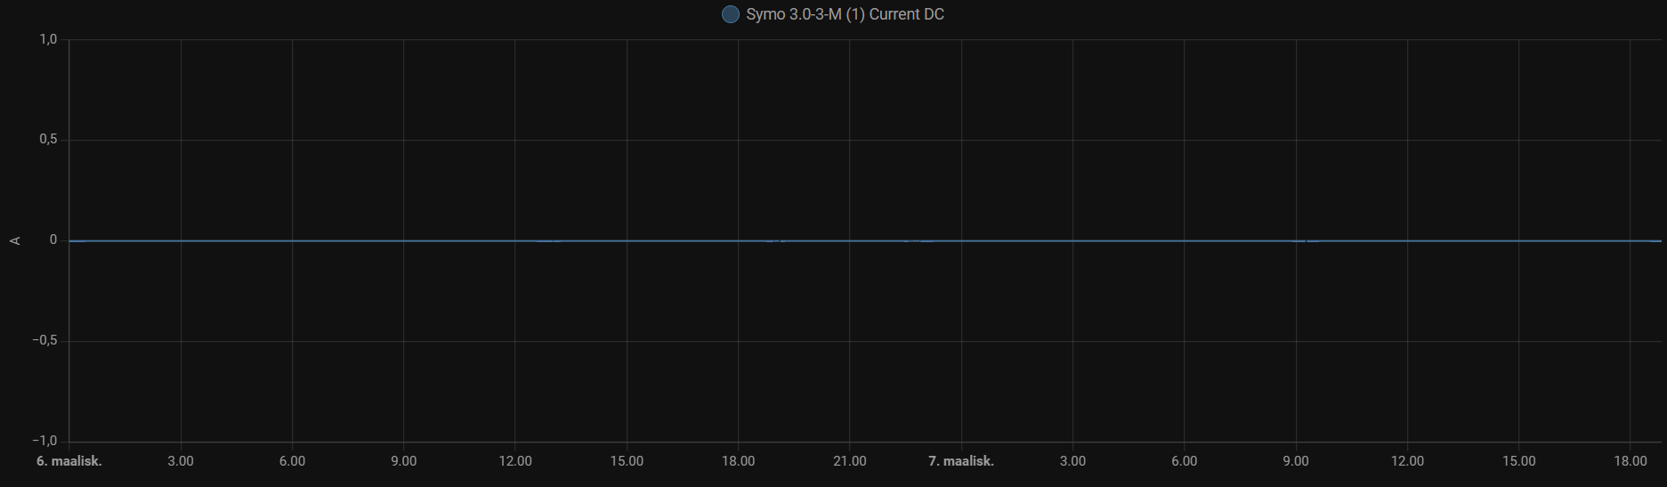This screenshot has width=1667, height=487.
Task: Click the −1,0 y-axis value label
Action: pyautogui.click(x=45, y=442)
